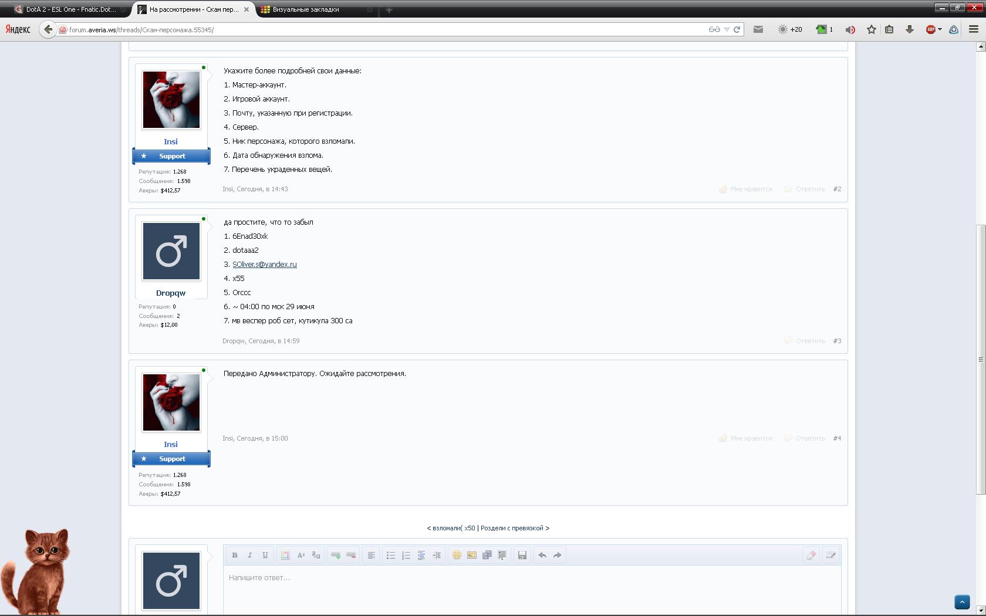Click the outdent icon
The height and width of the screenshot is (616, 986).
pos(421,555)
